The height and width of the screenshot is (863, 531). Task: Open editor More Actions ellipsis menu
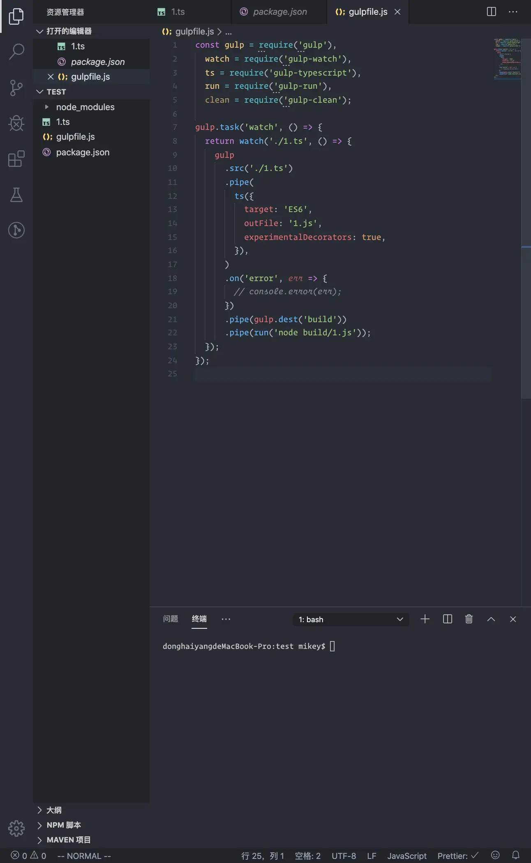point(513,12)
